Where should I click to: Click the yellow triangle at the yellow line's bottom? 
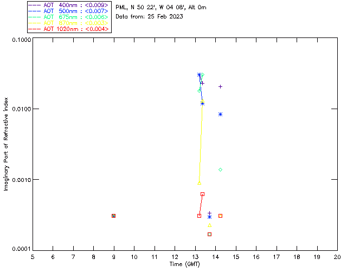tap(199, 183)
